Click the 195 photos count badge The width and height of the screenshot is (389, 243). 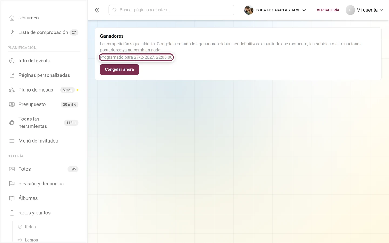(x=73, y=169)
